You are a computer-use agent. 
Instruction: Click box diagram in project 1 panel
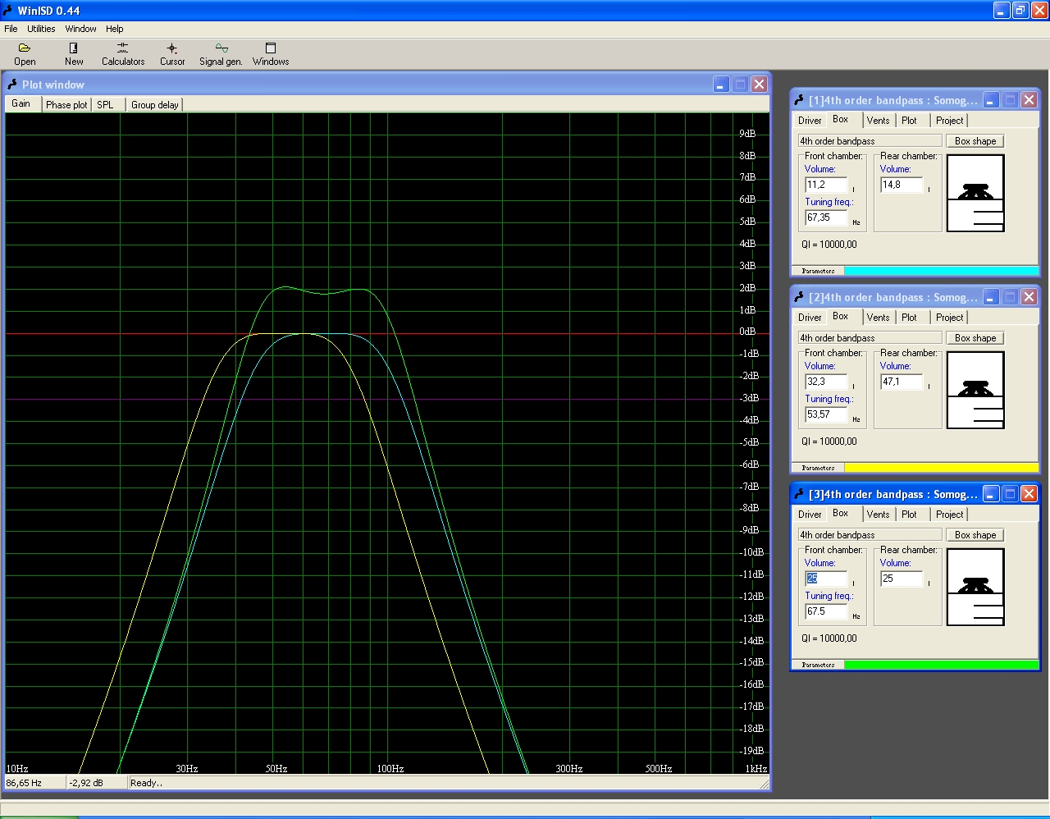tap(975, 194)
